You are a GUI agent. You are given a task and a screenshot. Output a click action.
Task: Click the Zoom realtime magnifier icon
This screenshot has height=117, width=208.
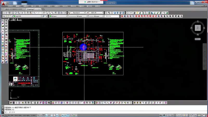47,13
